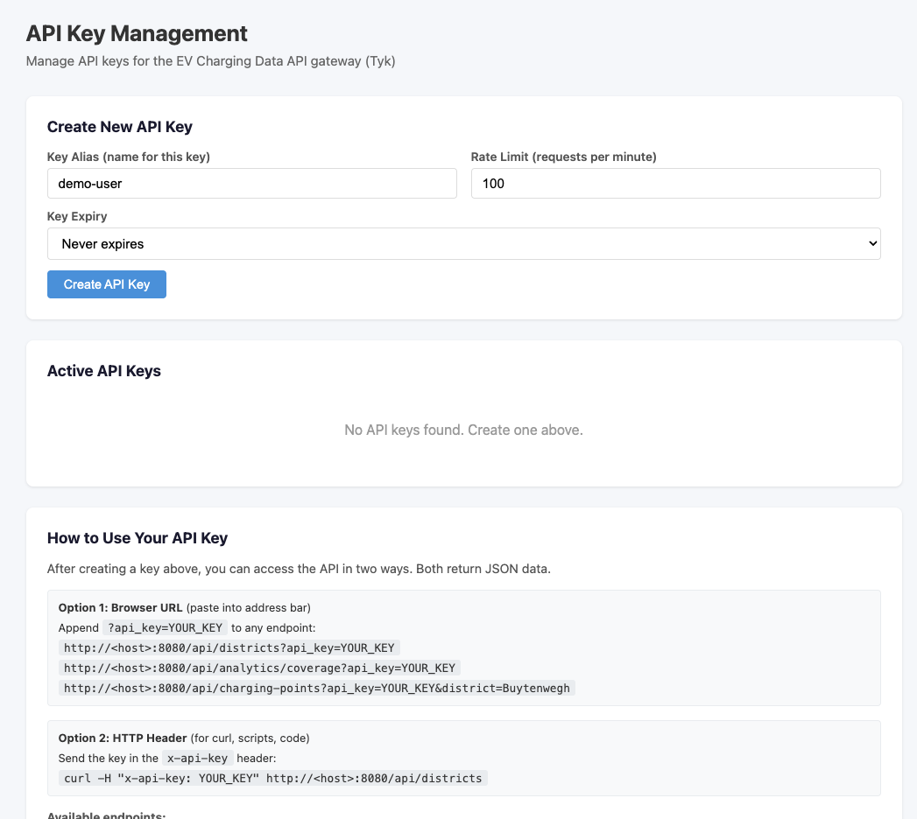Select the Key Alias input containing demo-user

point(251,183)
